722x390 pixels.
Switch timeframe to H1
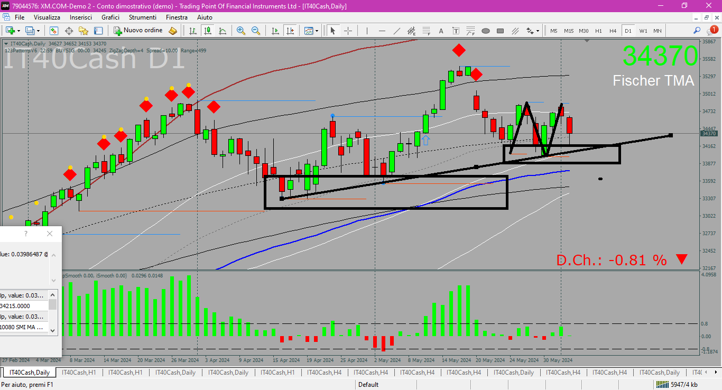click(598, 31)
